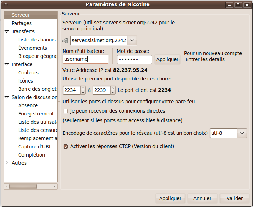Click the Valider button

pyautogui.click(x=234, y=198)
